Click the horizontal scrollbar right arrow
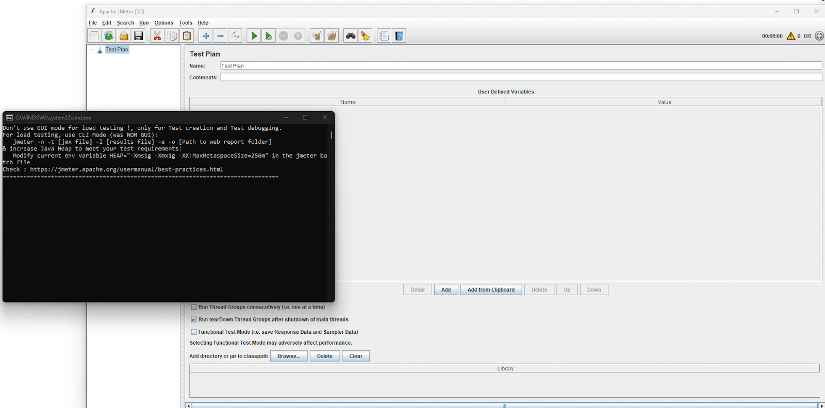The image size is (825, 408). tap(821, 406)
